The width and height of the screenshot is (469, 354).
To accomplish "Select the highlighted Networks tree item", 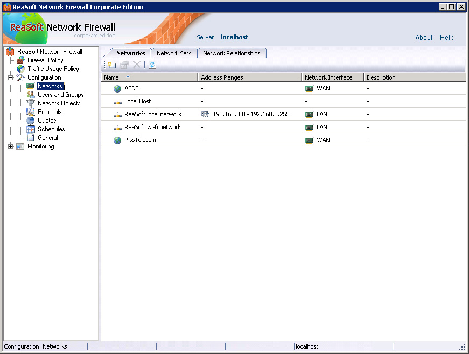I will point(50,86).
